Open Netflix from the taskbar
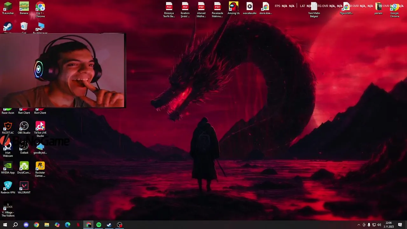The width and height of the screenshot is (407, 229). [78, 225]
